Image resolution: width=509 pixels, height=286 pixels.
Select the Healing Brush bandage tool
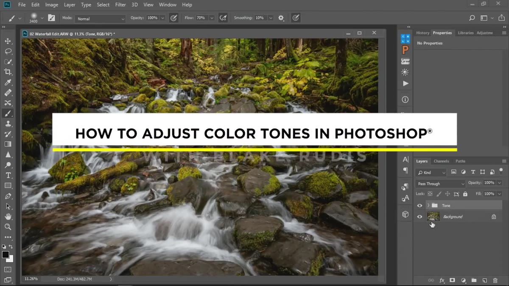[8, 93]
